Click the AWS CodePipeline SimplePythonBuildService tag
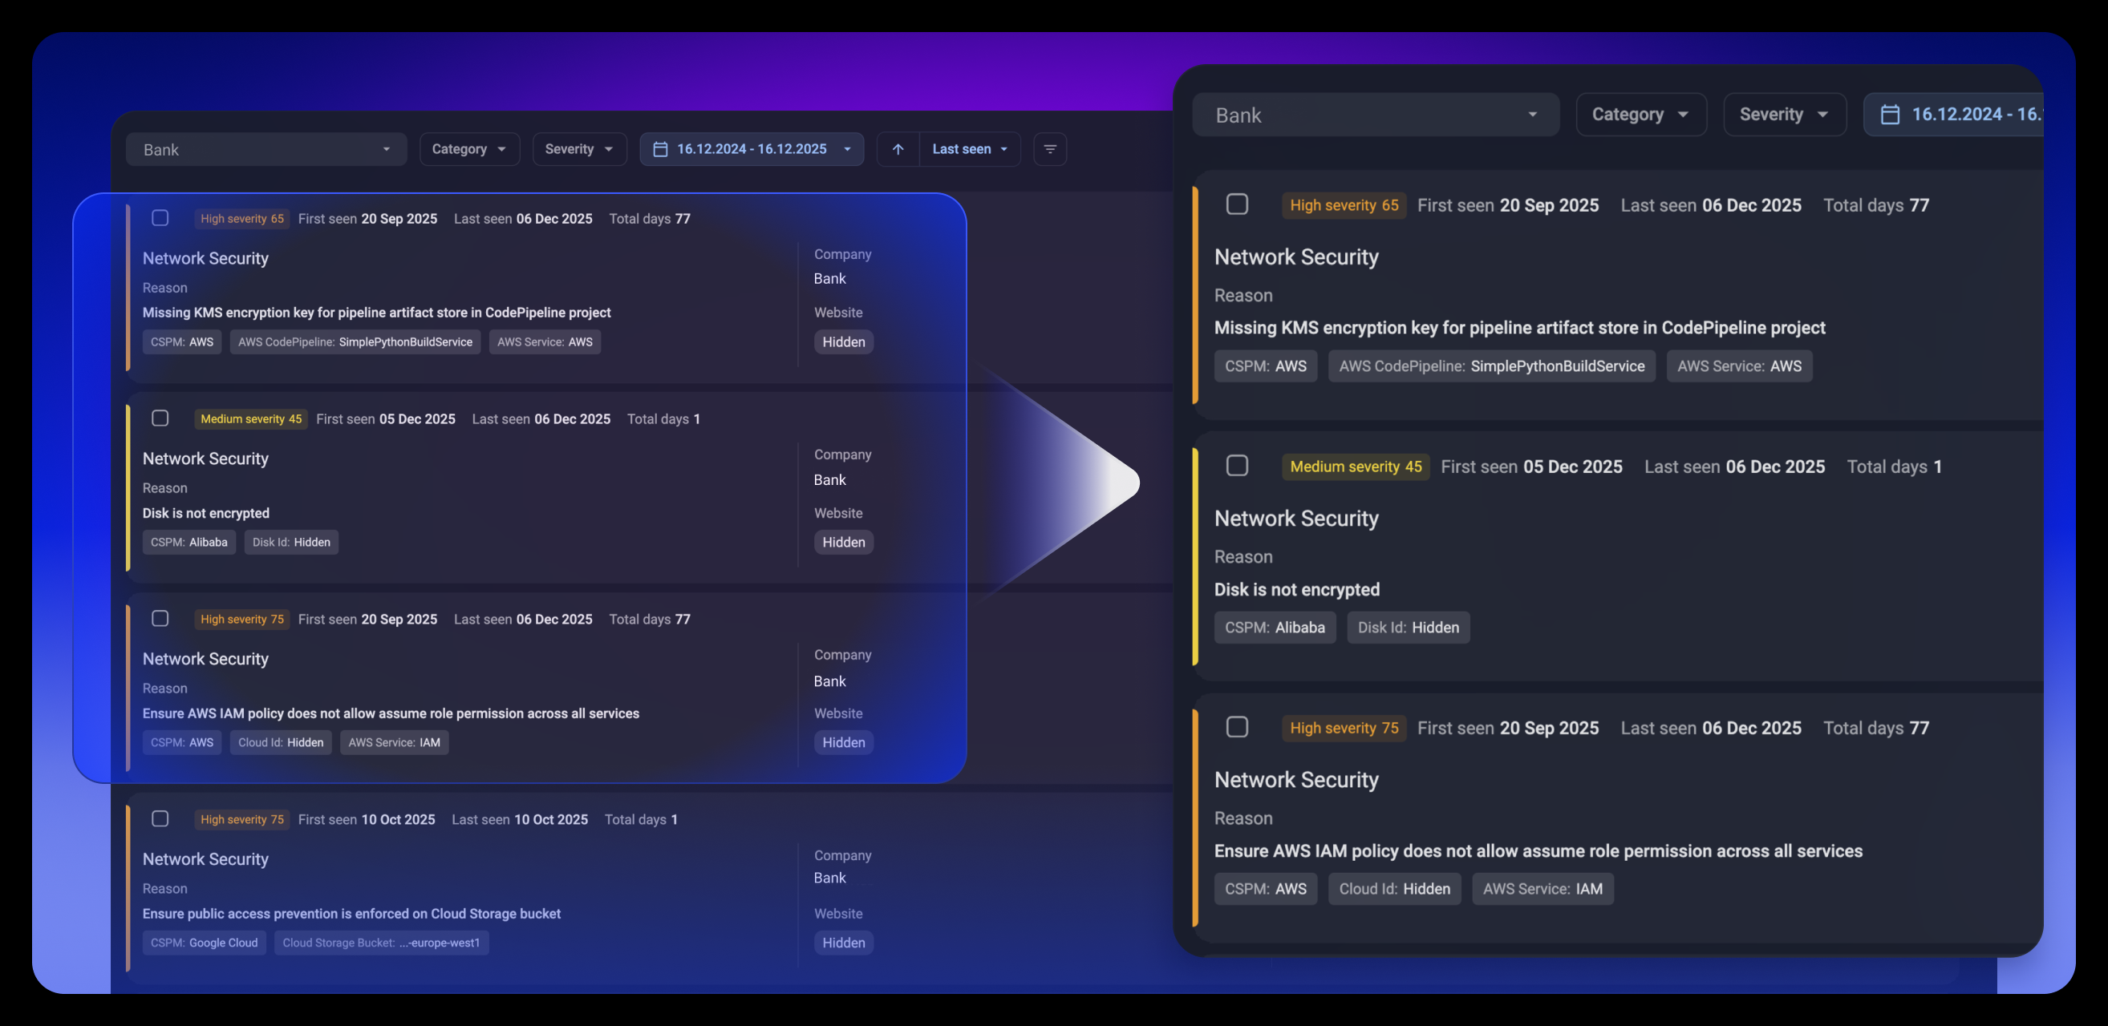2108x1026 pixels. click(355, 341)
